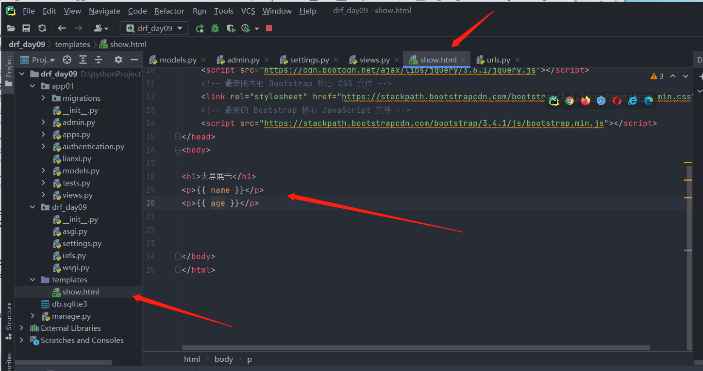Preview the page in Internet Explorer icon
This screenshot has height=371, width=703.
pyautogui.click(x=633, y=101)
